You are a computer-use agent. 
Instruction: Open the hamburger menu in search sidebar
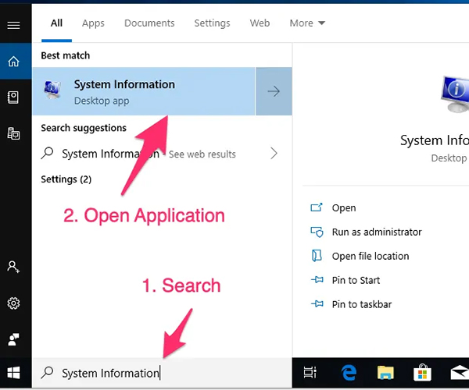point(13,26)
